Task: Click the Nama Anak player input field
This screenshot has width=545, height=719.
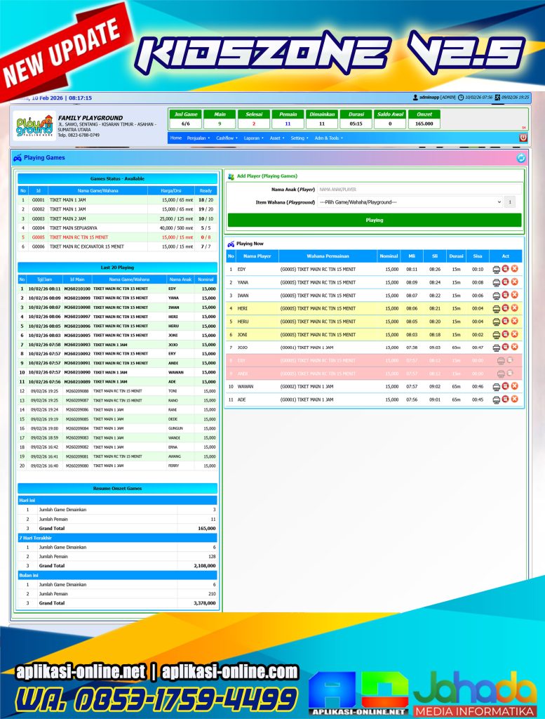Action: (x=417, y=189)
